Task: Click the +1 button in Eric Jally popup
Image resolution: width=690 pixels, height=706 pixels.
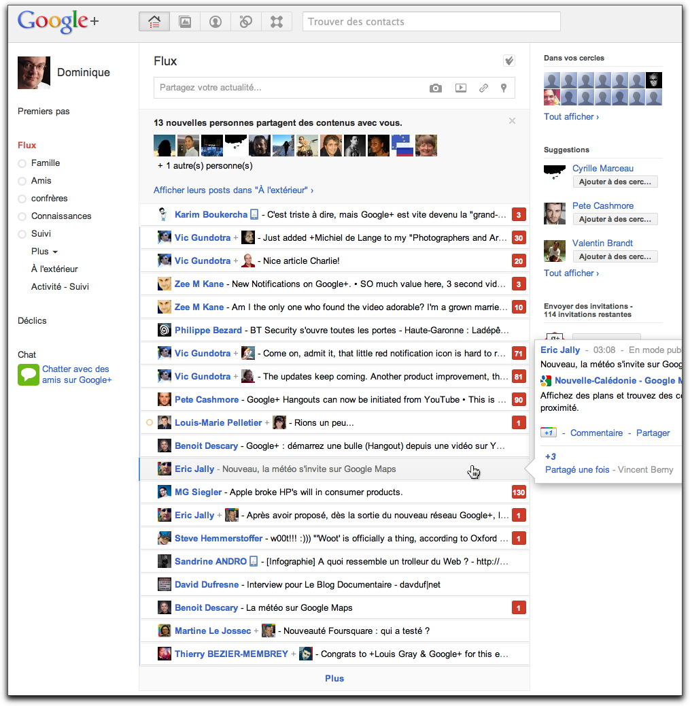Action: pos(548,433)
